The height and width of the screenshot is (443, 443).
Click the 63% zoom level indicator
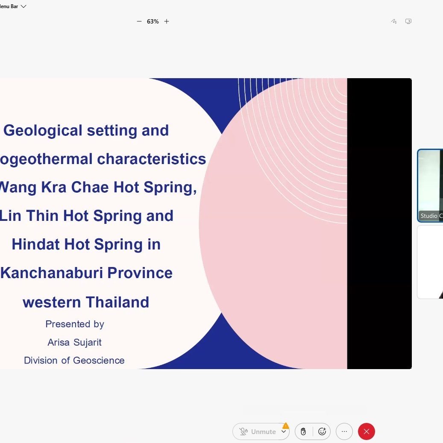[153, 21]
